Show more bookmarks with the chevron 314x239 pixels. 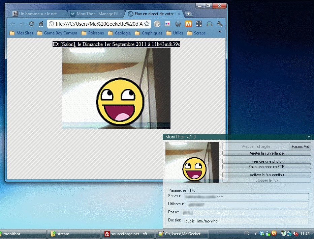tap(220, 32)
